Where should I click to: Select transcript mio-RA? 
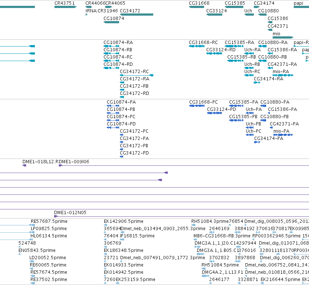click(283, 75)
